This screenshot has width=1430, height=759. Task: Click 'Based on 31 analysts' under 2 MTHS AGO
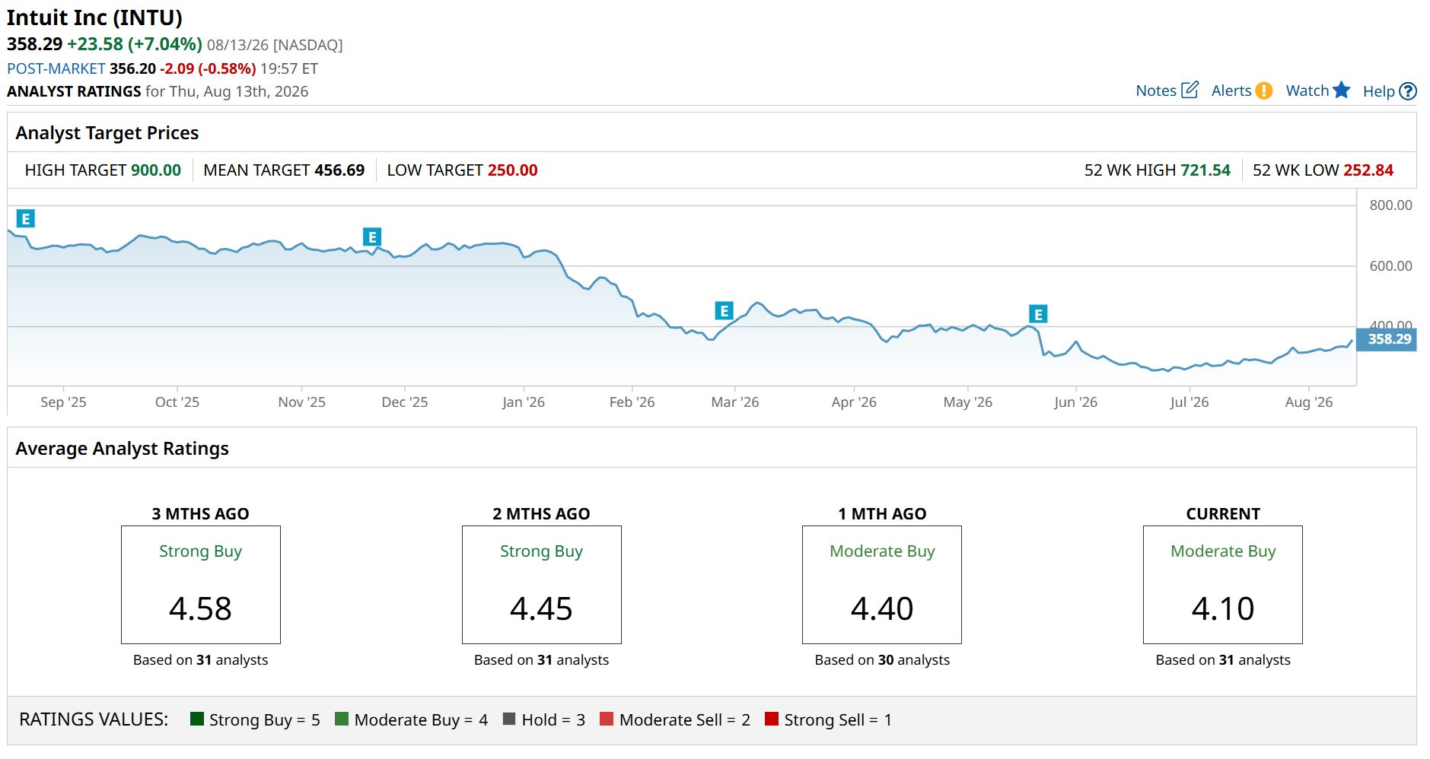[542, 660]
